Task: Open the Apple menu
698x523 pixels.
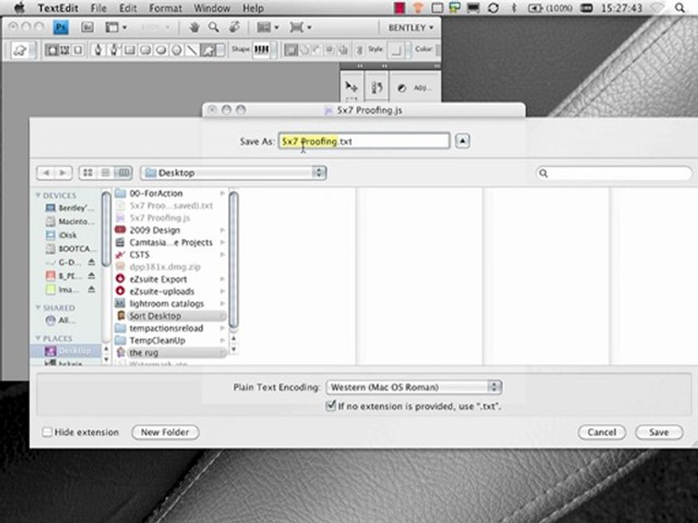Action: [20, 7]
